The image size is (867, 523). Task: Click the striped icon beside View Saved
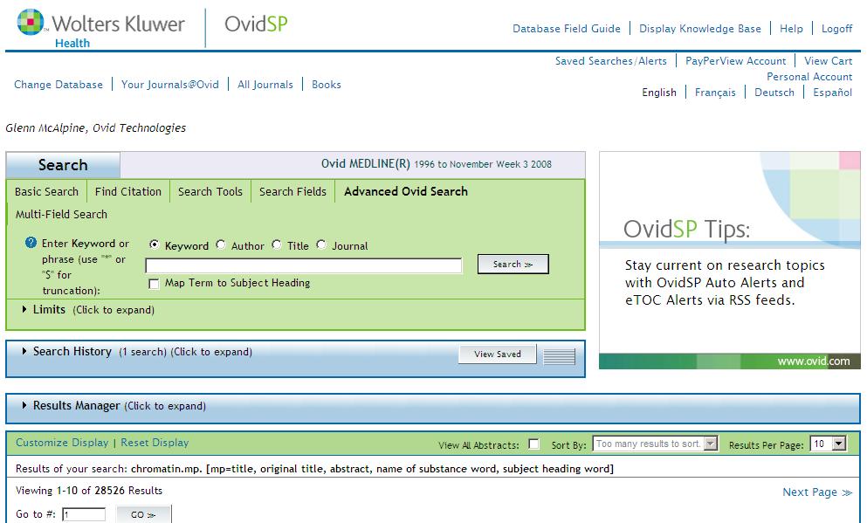(559, 356)
